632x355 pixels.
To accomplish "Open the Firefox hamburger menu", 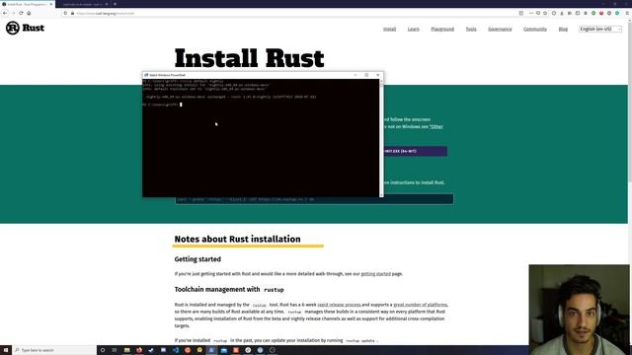I will tap(627, 13).
